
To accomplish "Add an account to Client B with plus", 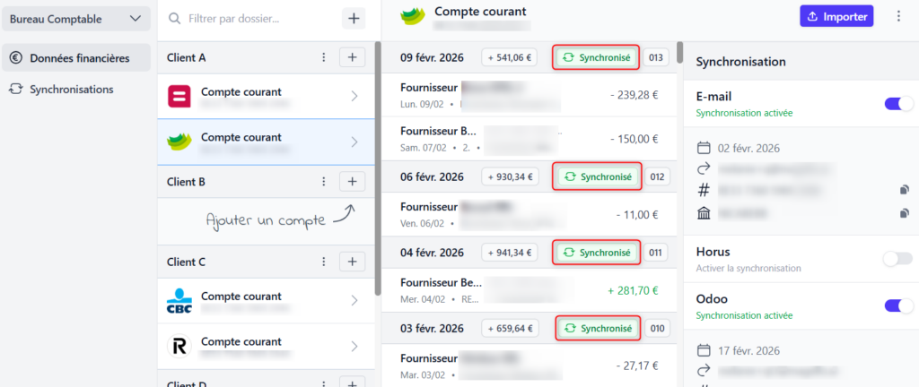I will click(352, 182).
